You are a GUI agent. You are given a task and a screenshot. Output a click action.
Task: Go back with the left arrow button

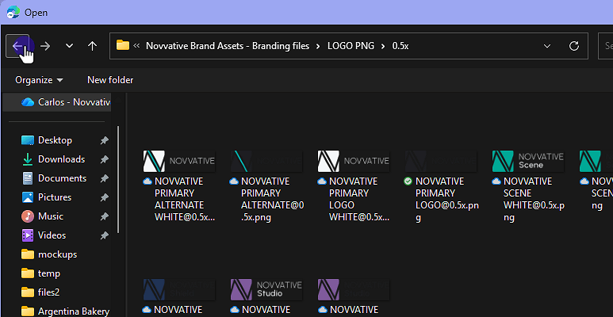coord(17,46)
